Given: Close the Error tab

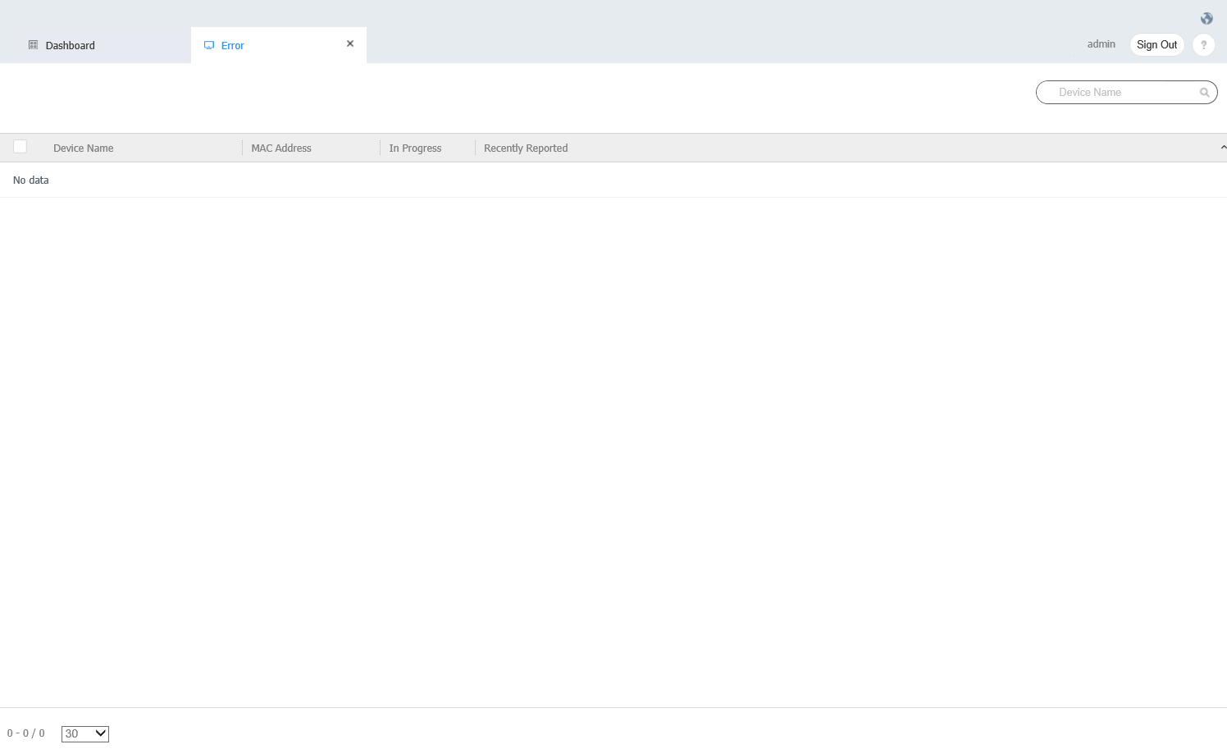Looking at the screenshot, I should click(x=349, y=43).
